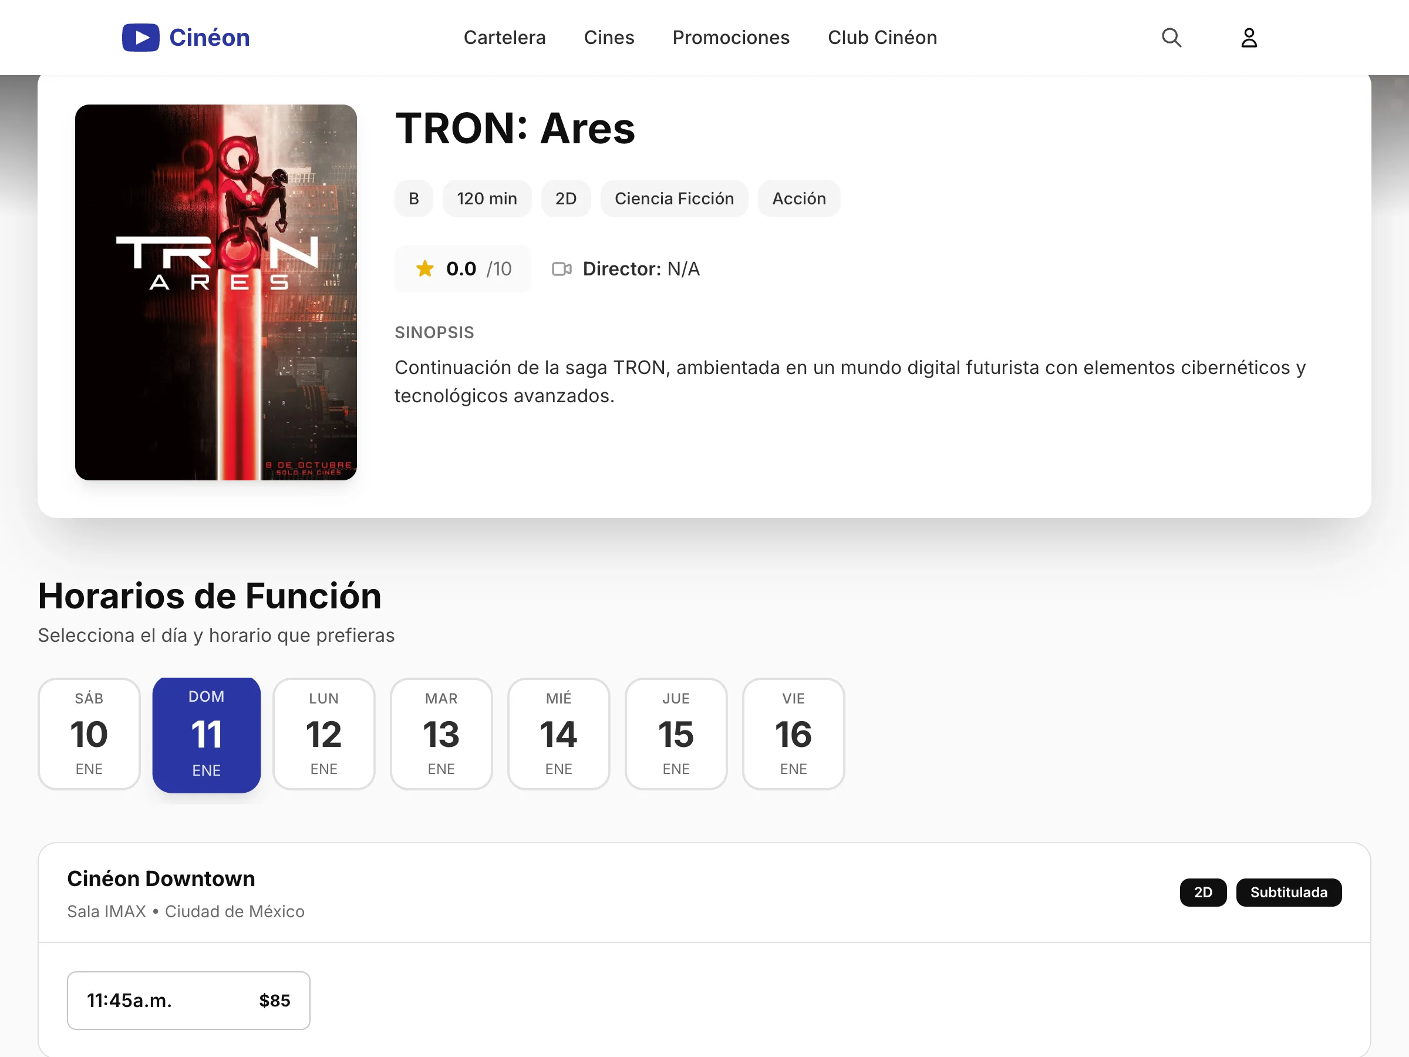Select the 11:45a.m. showtime for $85

(188, 1000)
